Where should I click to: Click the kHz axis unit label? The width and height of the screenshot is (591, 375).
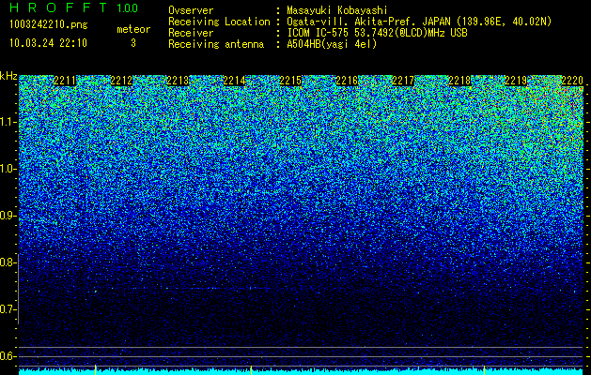point(8,76)
